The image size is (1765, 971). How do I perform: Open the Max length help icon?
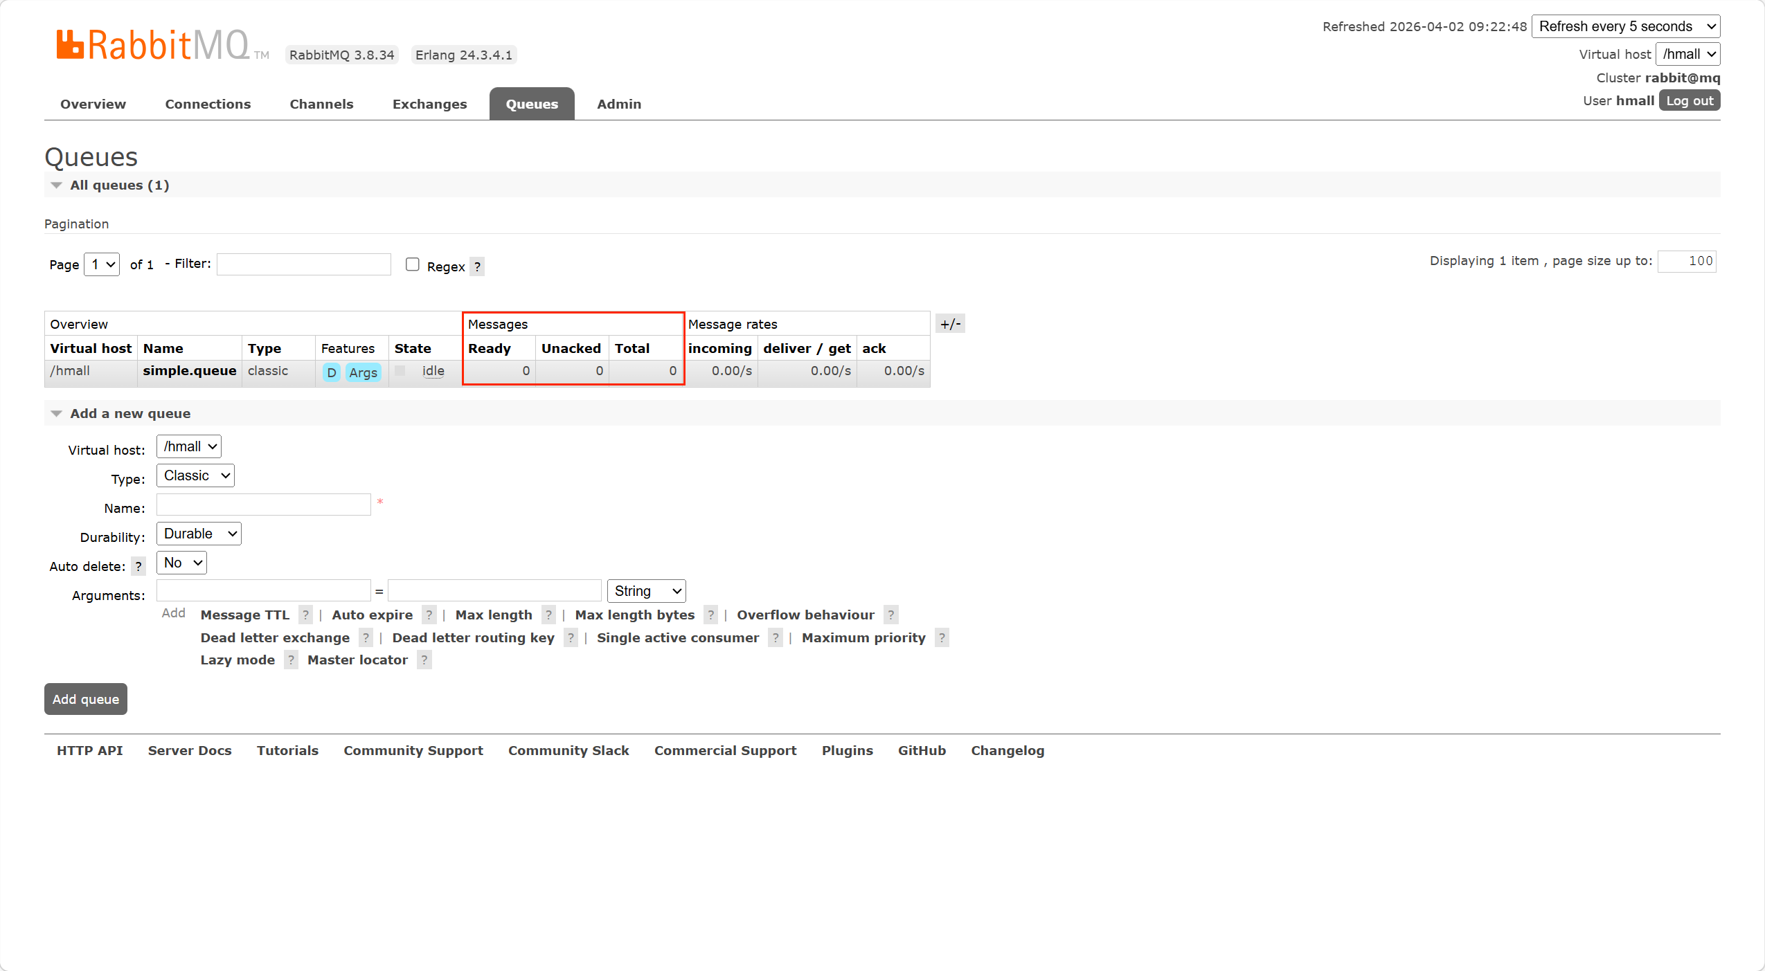tap(548, 615)
